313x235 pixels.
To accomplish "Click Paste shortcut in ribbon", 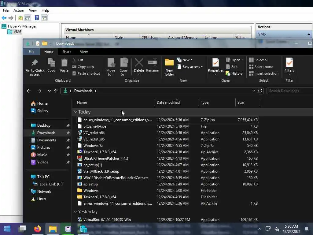I will coord(86,73).
